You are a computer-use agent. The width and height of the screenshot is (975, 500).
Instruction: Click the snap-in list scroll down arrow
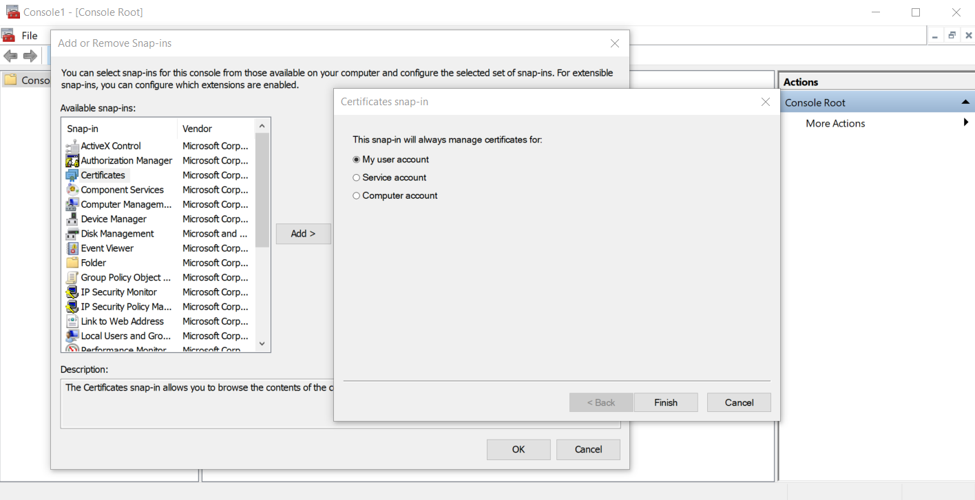[263, 344]
